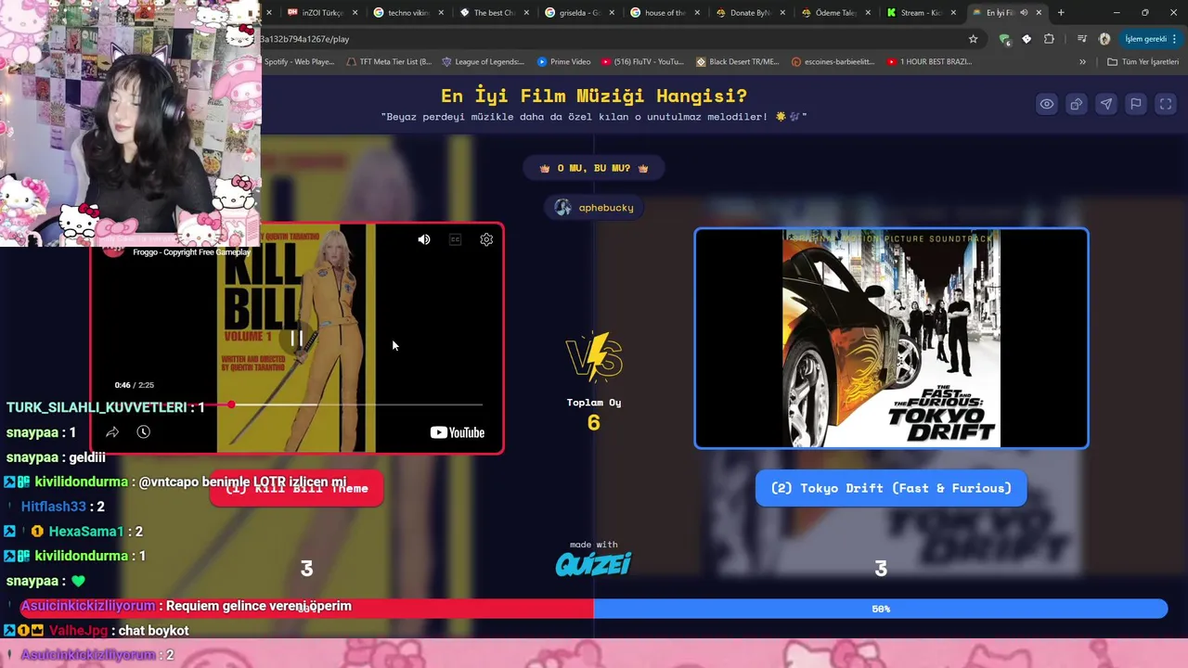Click the media control icon in Chrome toolbar
1188x668 pixels.
pos(1081,39)
